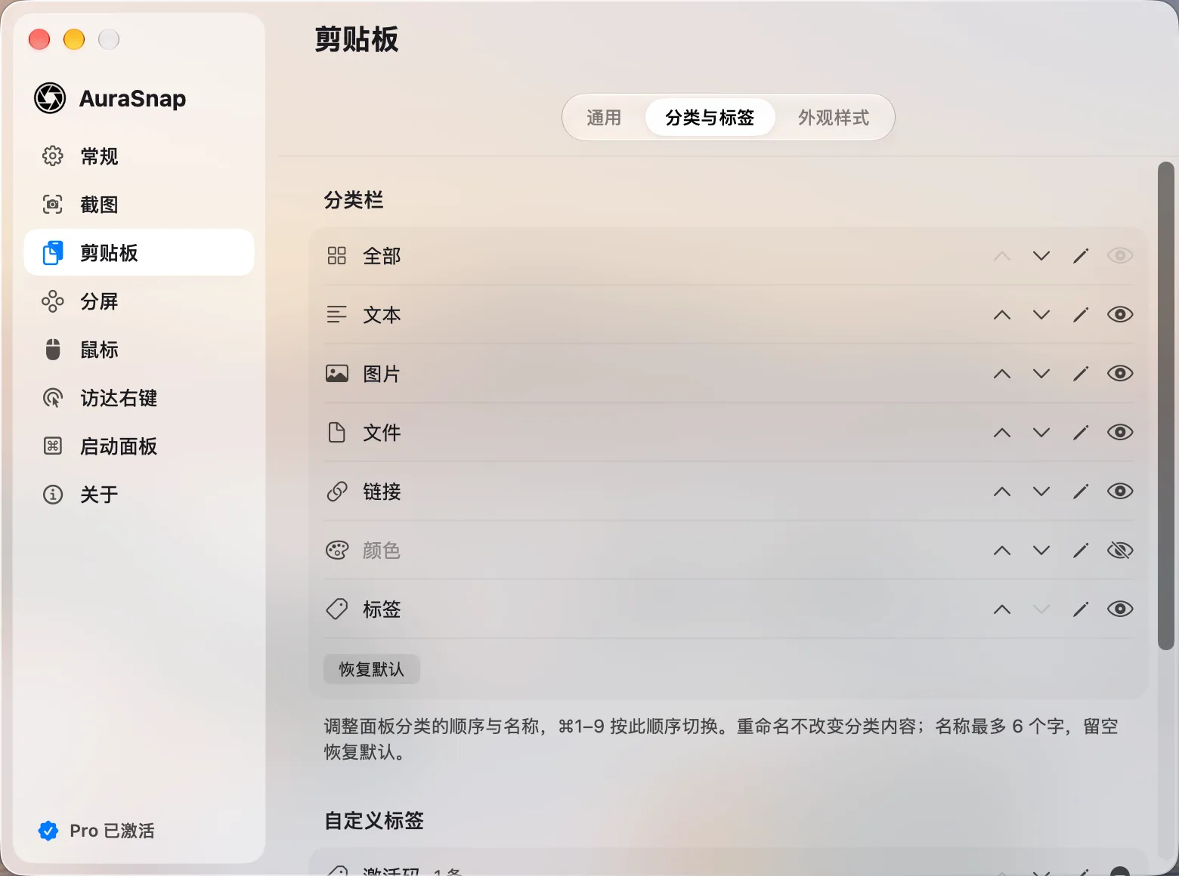Viewport: 1179px width, 876px height.
Task: Open 截图 screenshot settings in sidebar
Action: point(139,205)
